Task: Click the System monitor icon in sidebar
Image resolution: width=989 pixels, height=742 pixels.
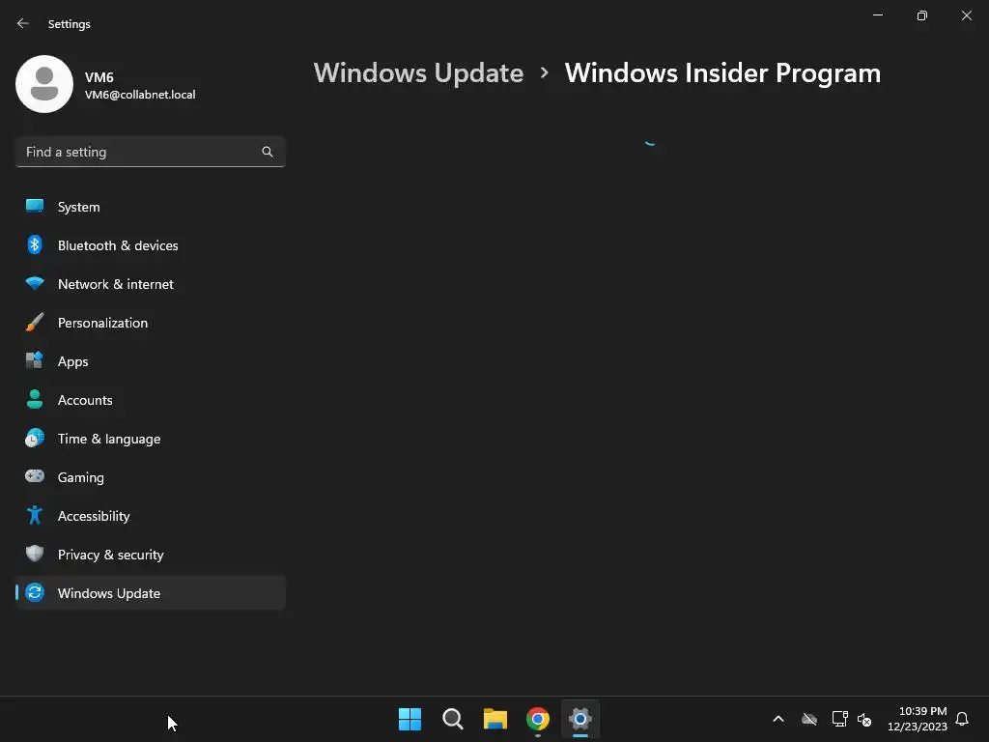Action: pos(35,207)
